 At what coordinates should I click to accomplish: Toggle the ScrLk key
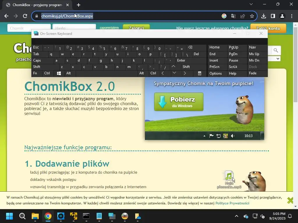point(237,67)
